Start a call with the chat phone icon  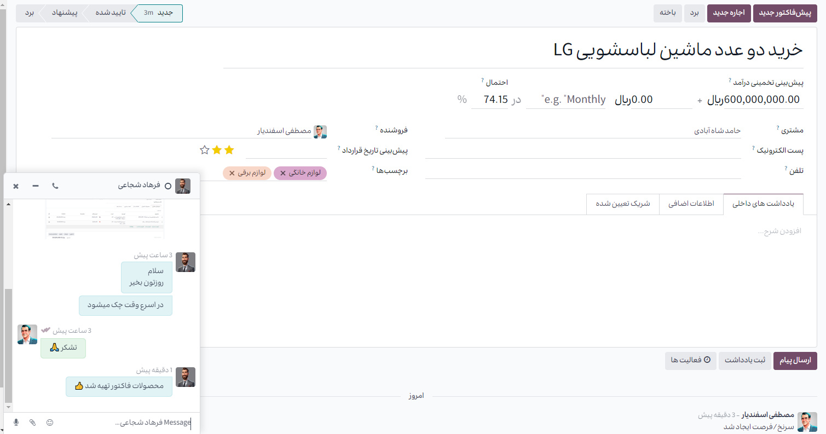[55, 186]
